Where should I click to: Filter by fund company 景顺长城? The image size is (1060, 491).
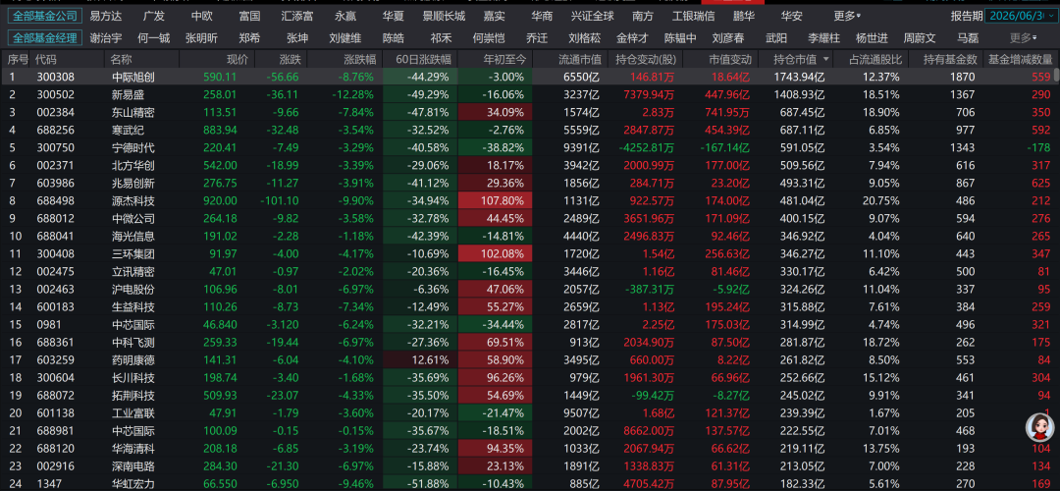click(444, 16)
